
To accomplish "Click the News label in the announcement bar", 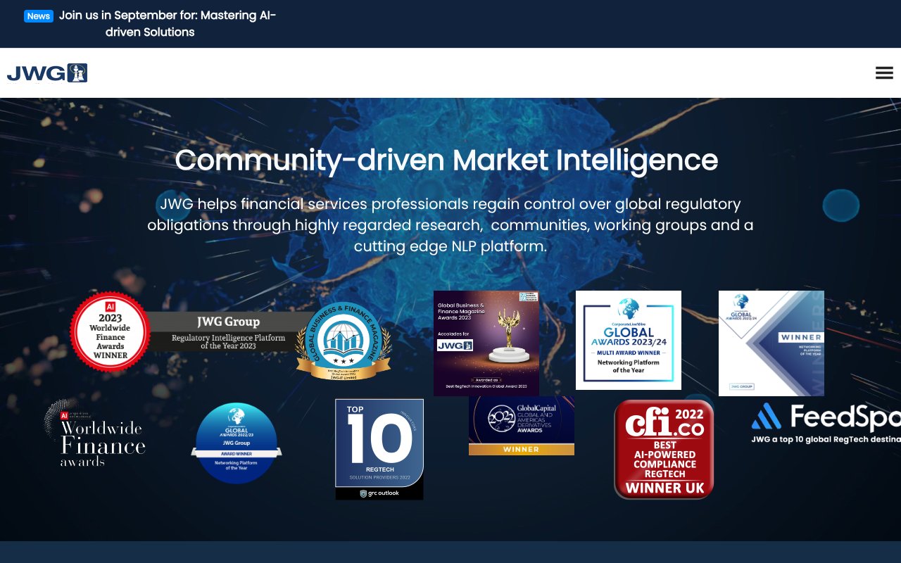I will click(x=39, y=15).
